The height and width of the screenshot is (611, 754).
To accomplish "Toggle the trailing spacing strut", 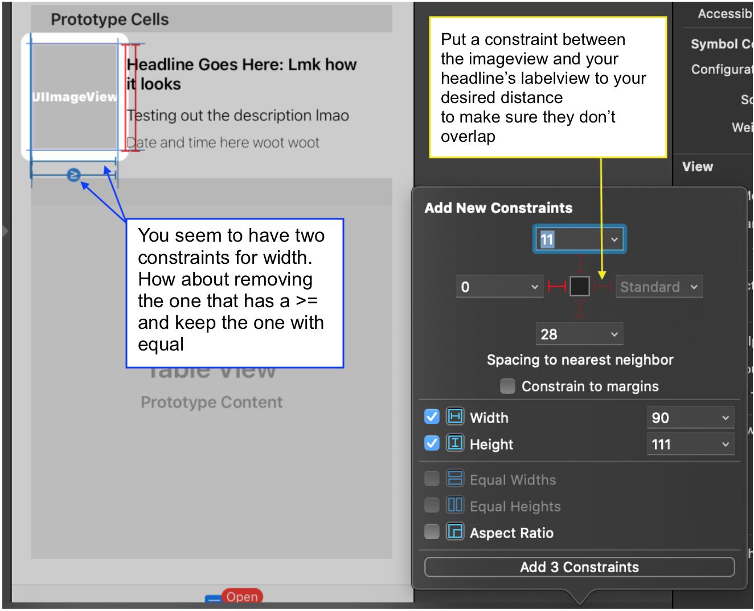I will (x=602, y=286).
